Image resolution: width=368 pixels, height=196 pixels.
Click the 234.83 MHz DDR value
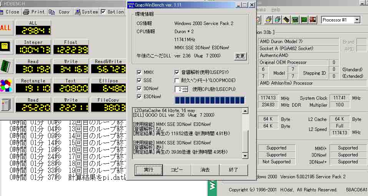coord(268,105)
